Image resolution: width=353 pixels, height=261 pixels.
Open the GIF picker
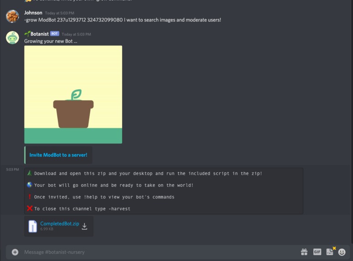[x=317, y=252]
